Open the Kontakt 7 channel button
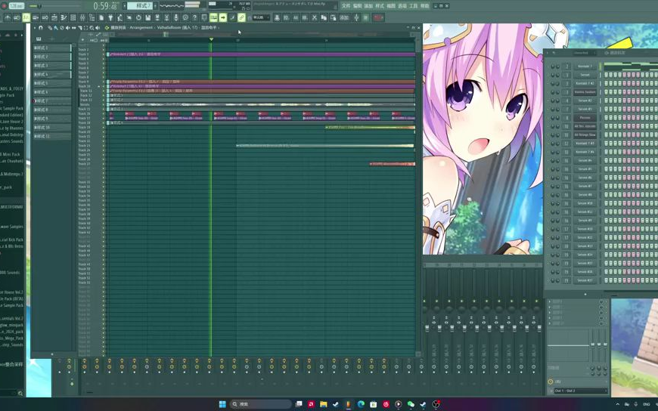 (x=585, y=66)
